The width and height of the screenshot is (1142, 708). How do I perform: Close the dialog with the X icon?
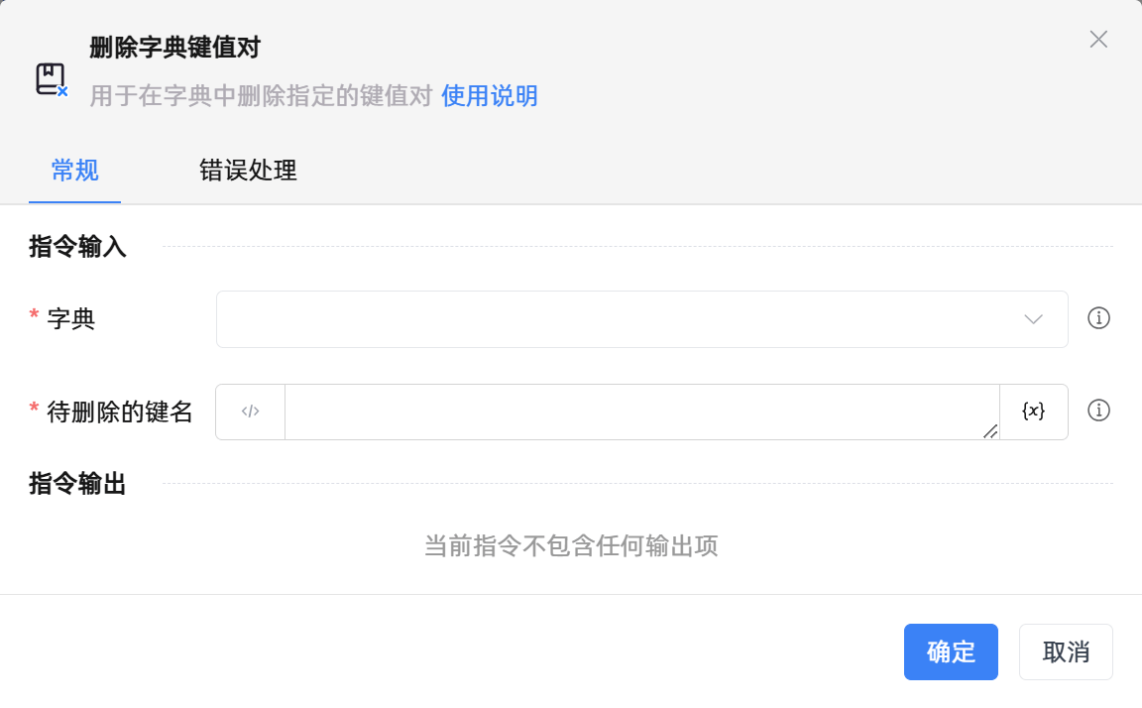pyautogui.click(x=1098, y=40)
